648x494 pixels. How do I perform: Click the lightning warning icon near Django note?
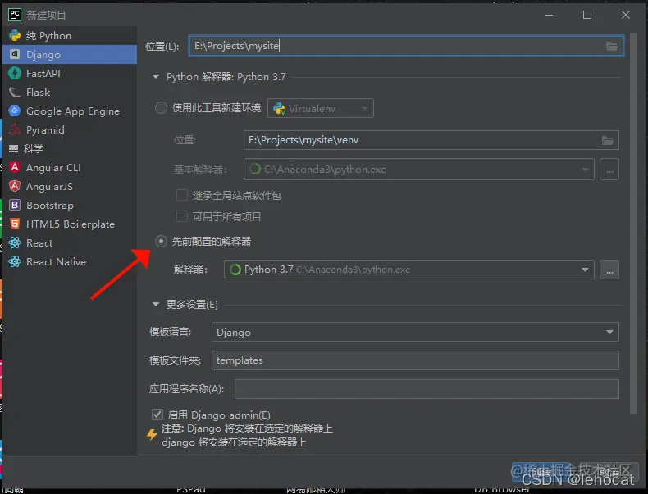[152, 434]
